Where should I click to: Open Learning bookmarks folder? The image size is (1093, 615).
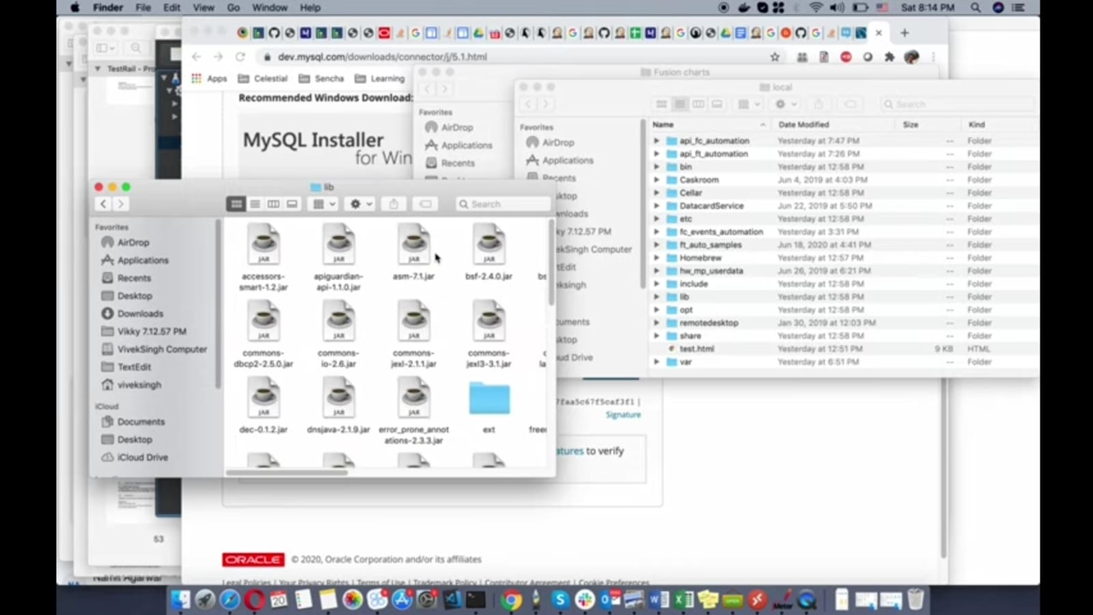380,79
